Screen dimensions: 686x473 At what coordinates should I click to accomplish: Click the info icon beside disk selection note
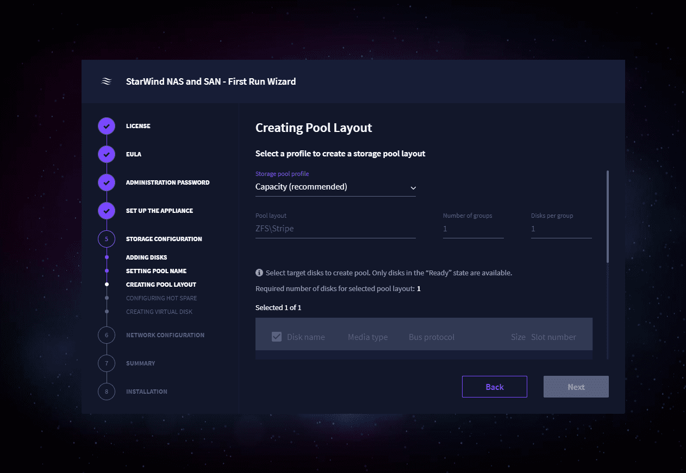coord(259,273)
